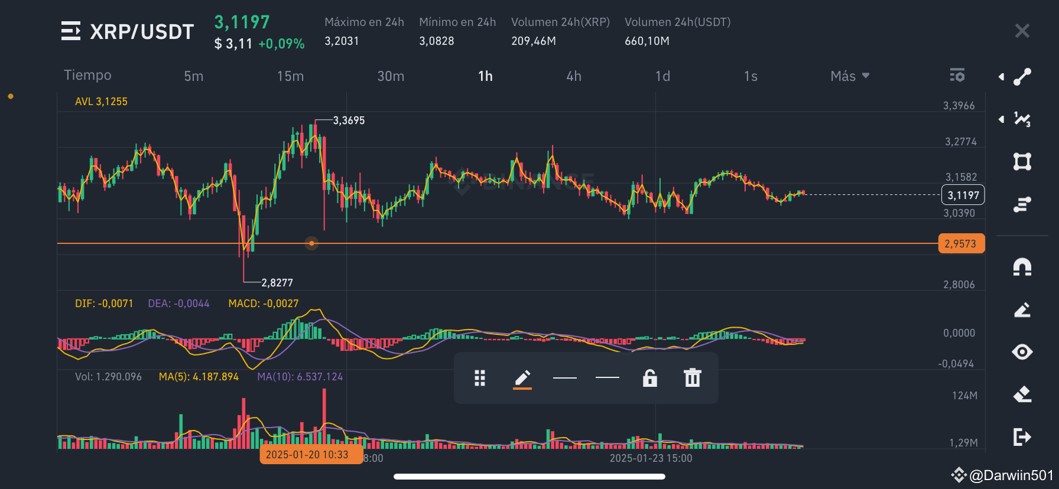
Task: Click the 2025-01-20 10:33 date label
Action: pyautogui.click(x=311, y=454)
